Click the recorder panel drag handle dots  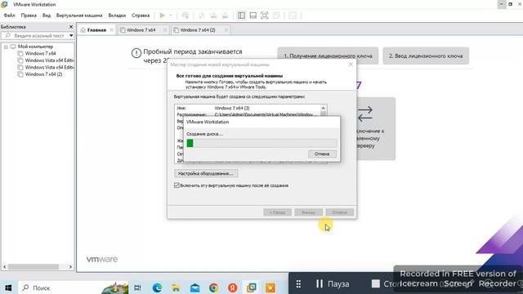pos(298,283)
